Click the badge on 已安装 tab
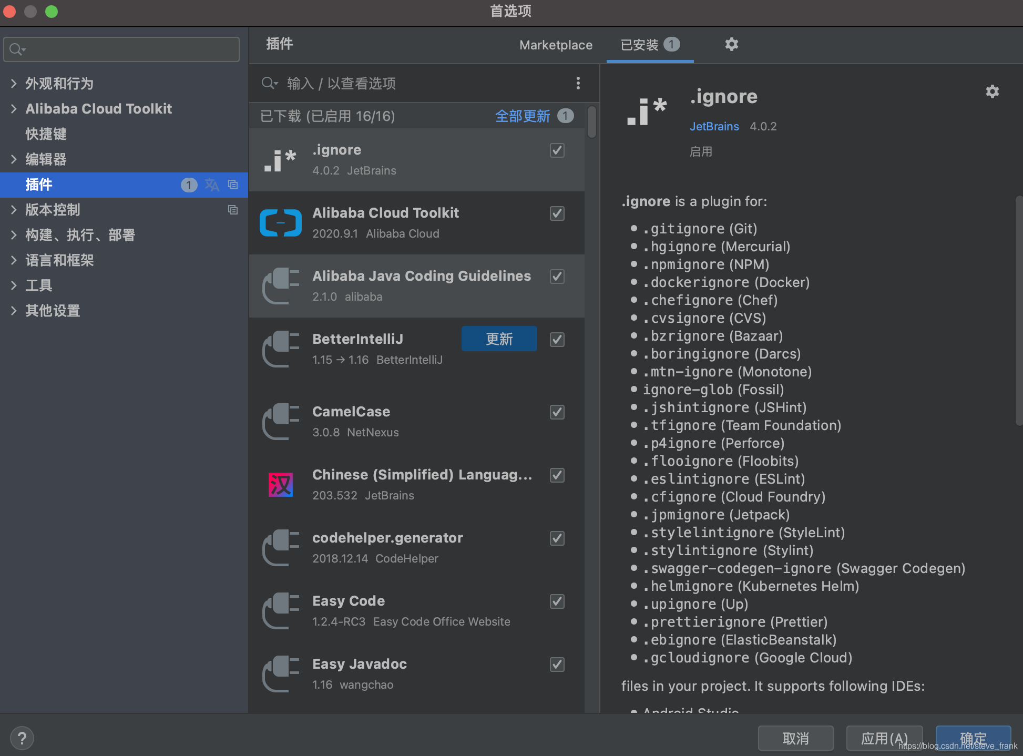 click(671, 44)
